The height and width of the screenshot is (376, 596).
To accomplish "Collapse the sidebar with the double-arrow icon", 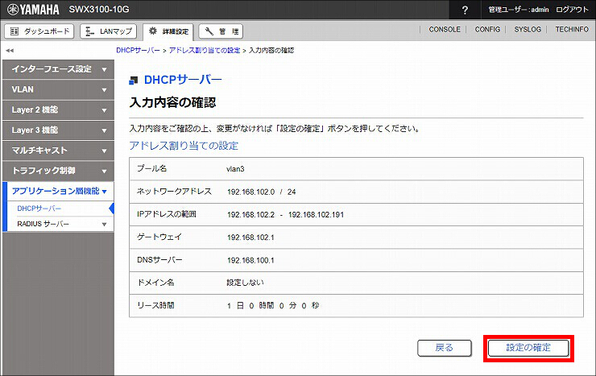I will 10,51.
